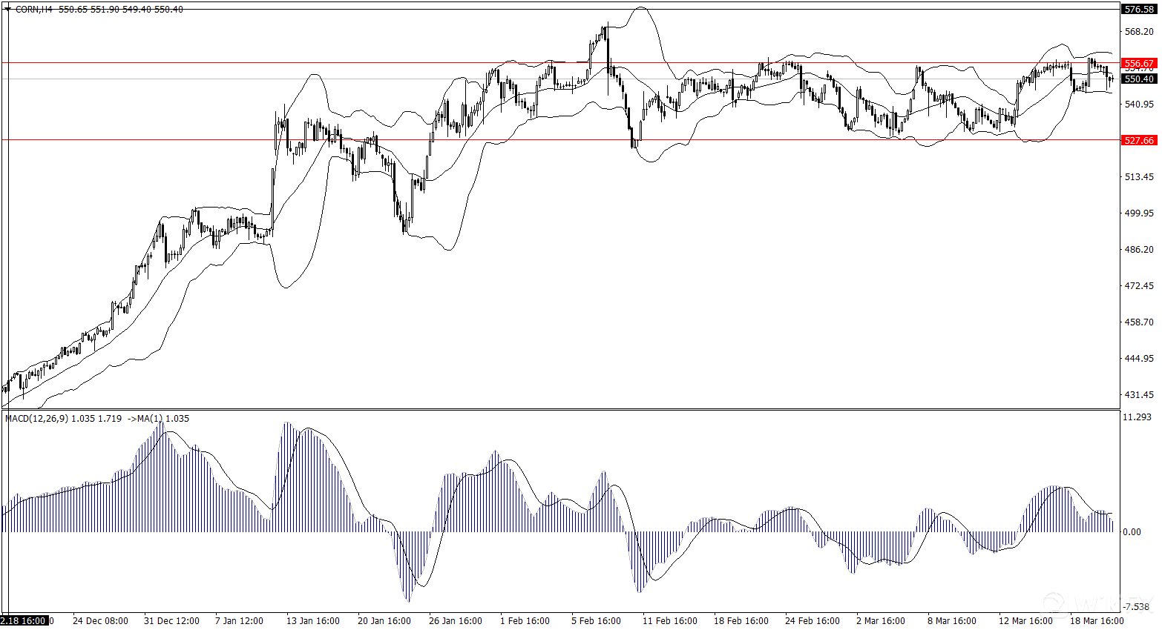Select the red 527.66 level label
The image size is (1162, 630).
[x=1139, y=140]
